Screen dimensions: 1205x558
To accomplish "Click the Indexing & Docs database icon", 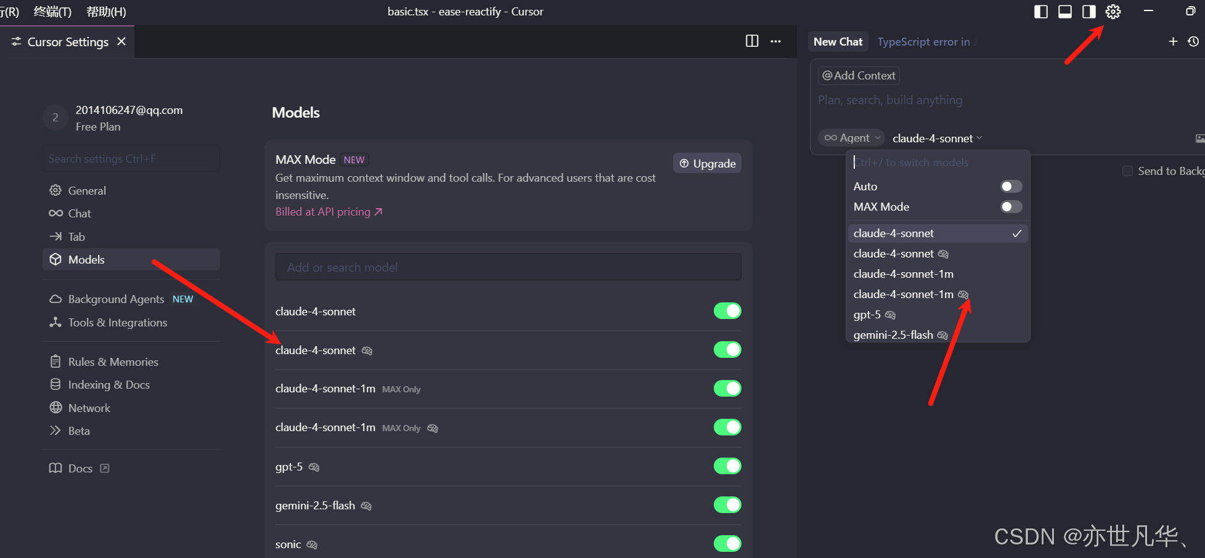I will click(55, 384).
